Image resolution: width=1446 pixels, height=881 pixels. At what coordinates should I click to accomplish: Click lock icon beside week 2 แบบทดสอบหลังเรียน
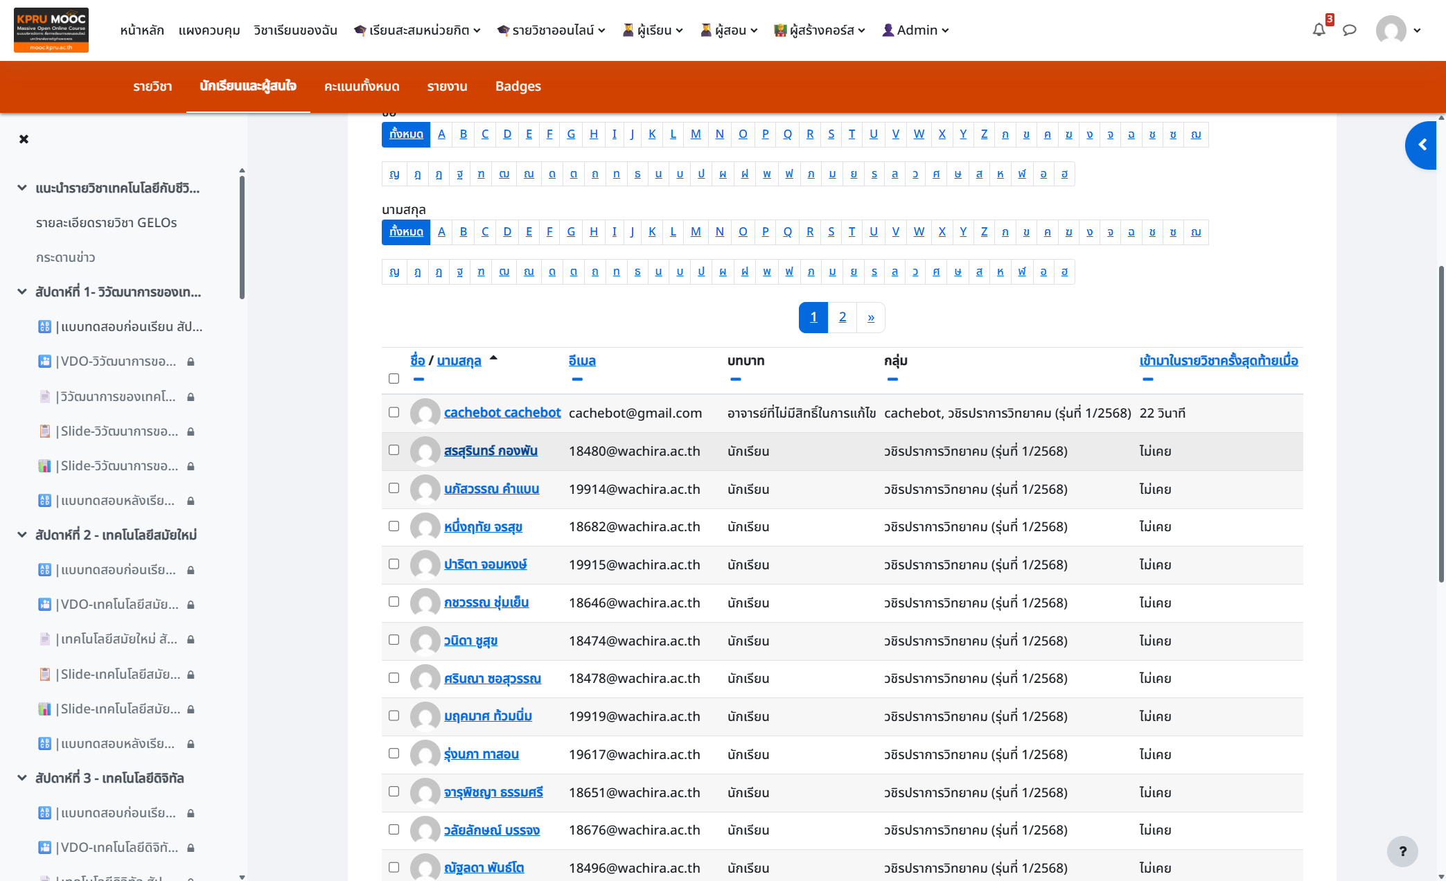point(191,744)
